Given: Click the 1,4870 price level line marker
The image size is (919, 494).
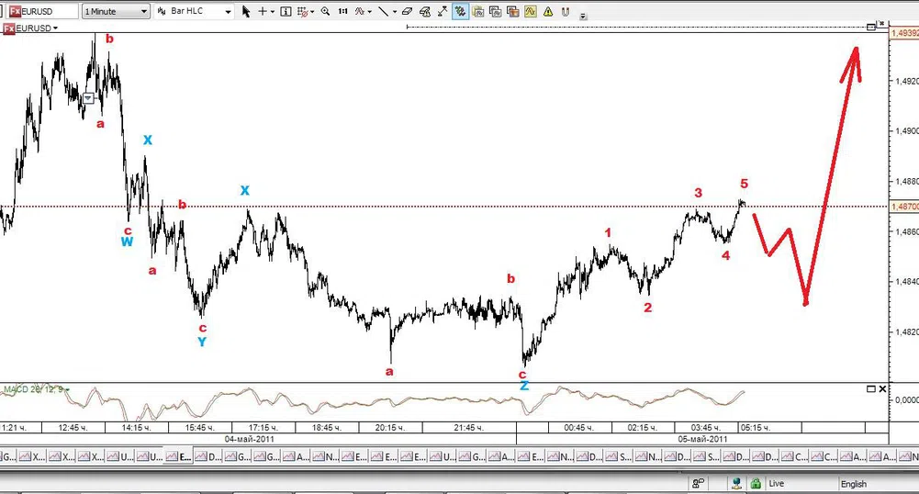Looking at the screenshot, I should coord(902,207).
